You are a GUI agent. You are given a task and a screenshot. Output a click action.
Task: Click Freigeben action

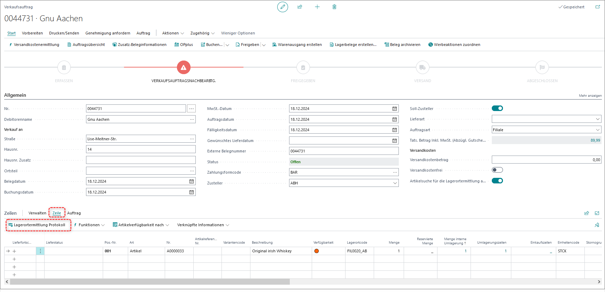click(x=247, y=45)
